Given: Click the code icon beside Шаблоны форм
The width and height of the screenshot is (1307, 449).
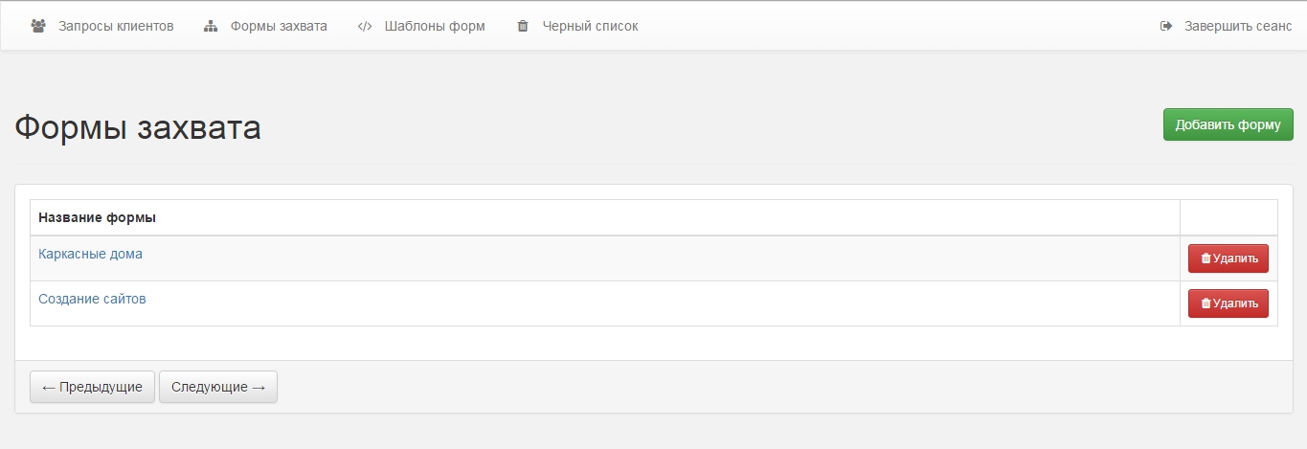Looking at the screenshot, I should (365, 26).
